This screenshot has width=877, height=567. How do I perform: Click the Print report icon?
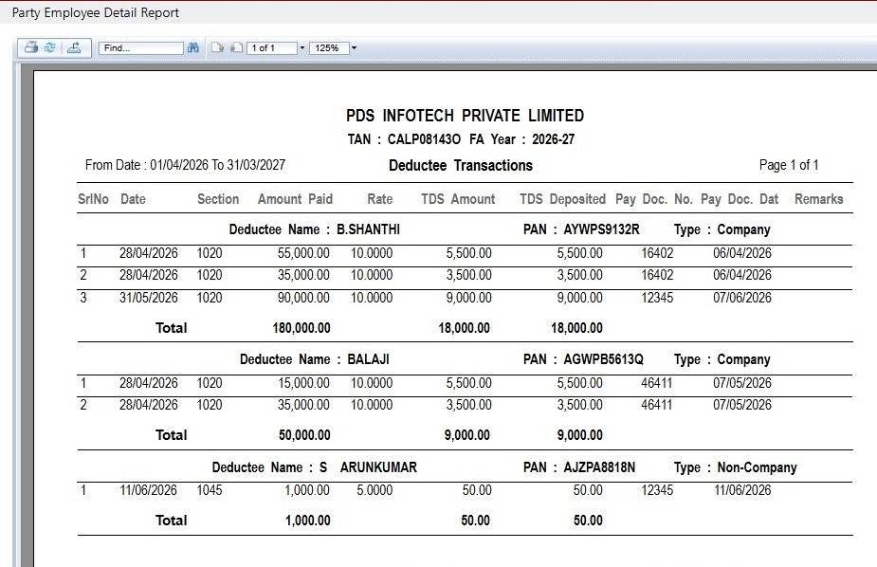click(x=30, y=48)
